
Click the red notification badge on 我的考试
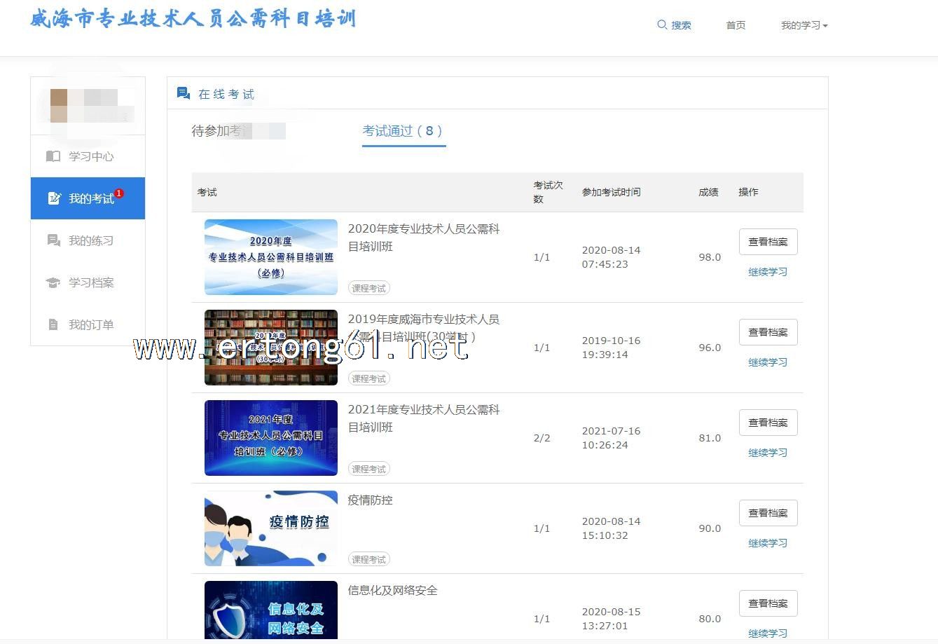click(119, 193)
